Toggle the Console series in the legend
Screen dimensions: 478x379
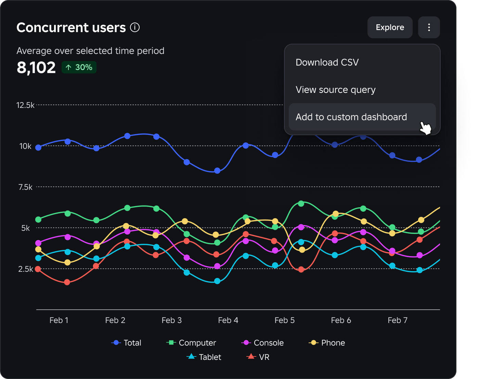[x=262, y=342]
